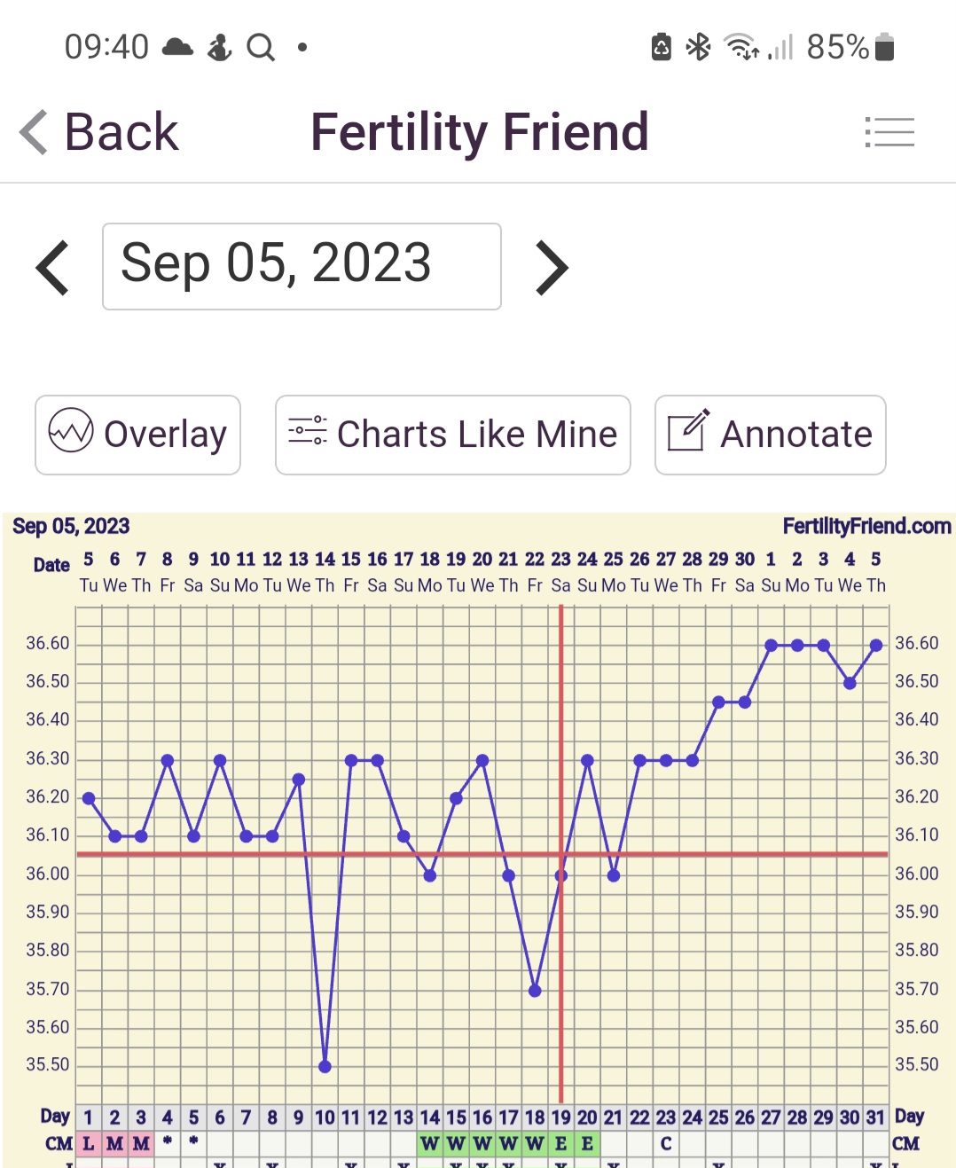The height and width of the screenshot is (1168, 956).
Task: Open the hamburger list menu
Action: pos(889,133)
